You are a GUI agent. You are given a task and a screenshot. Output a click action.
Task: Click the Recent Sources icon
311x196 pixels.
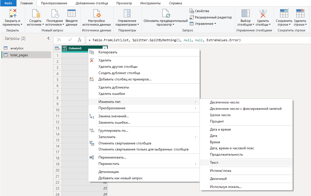click(x=55, y=14)
